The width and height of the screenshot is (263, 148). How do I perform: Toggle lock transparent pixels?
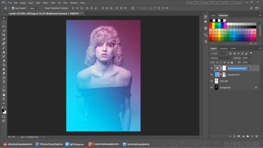pos(217,62)
